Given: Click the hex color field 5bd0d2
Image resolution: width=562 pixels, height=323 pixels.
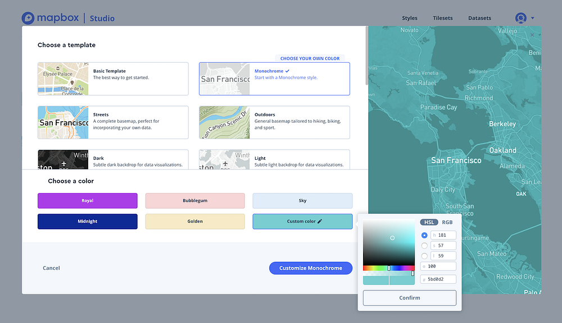Looking at the screenshot, I should click(x=438, y=279).
